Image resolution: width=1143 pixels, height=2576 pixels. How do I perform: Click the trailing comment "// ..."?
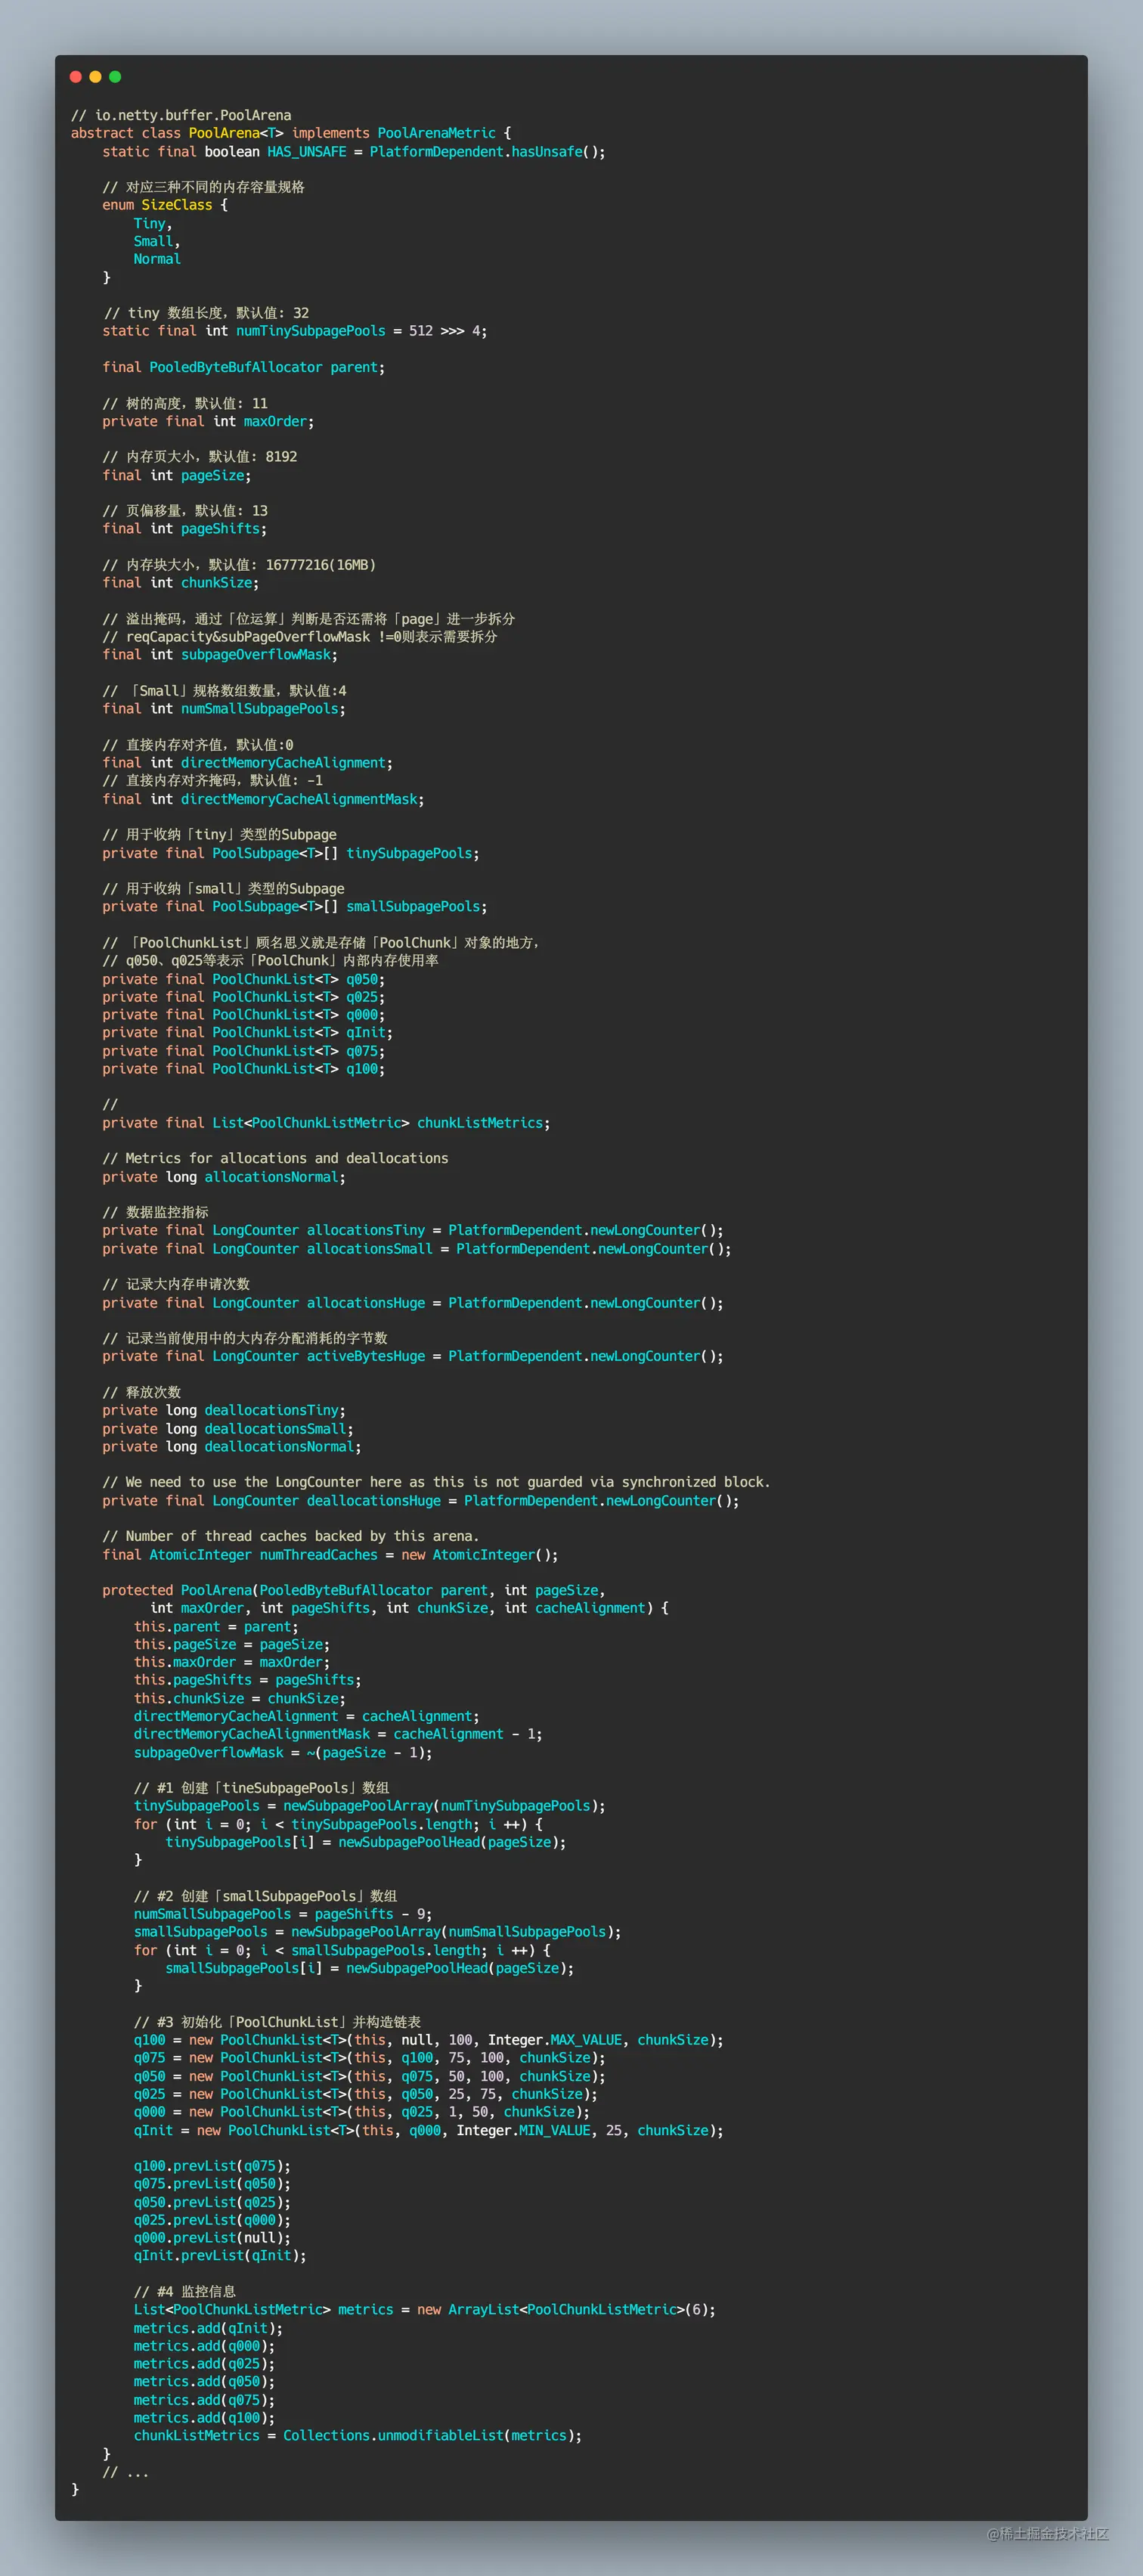click(125, 2472)
